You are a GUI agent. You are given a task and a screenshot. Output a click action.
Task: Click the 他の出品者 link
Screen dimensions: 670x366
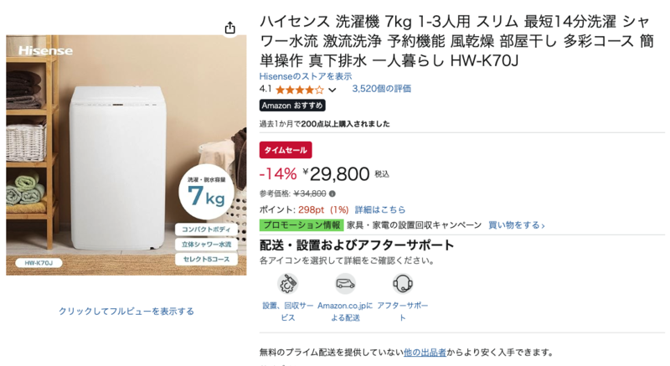(x=425, y=353)
